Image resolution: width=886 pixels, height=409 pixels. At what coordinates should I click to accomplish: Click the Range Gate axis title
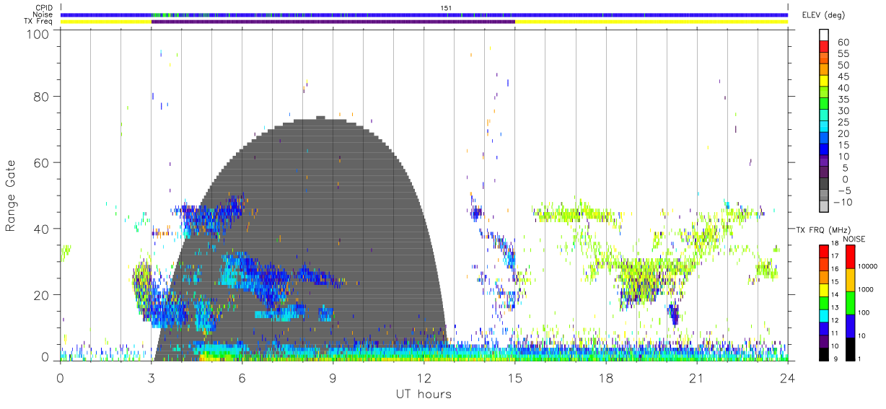tap(11, 195)
